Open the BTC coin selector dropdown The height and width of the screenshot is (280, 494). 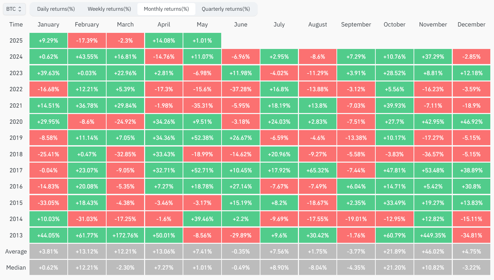click(14, 9)
